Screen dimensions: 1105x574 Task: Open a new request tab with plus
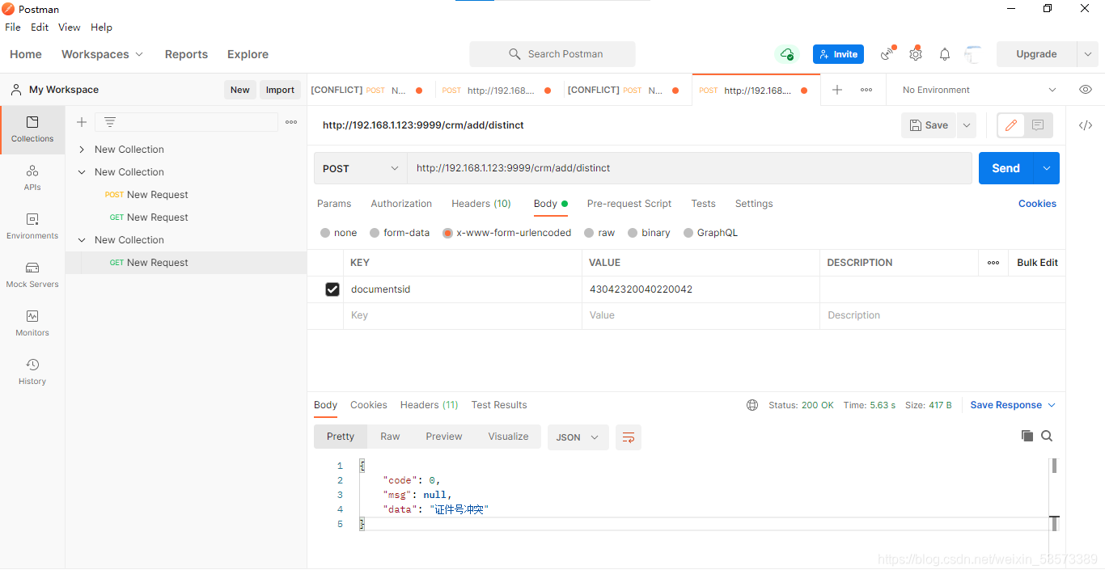[837, 90]
